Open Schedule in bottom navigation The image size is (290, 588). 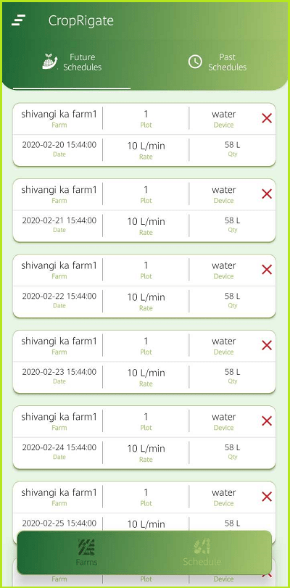(202, 552)
